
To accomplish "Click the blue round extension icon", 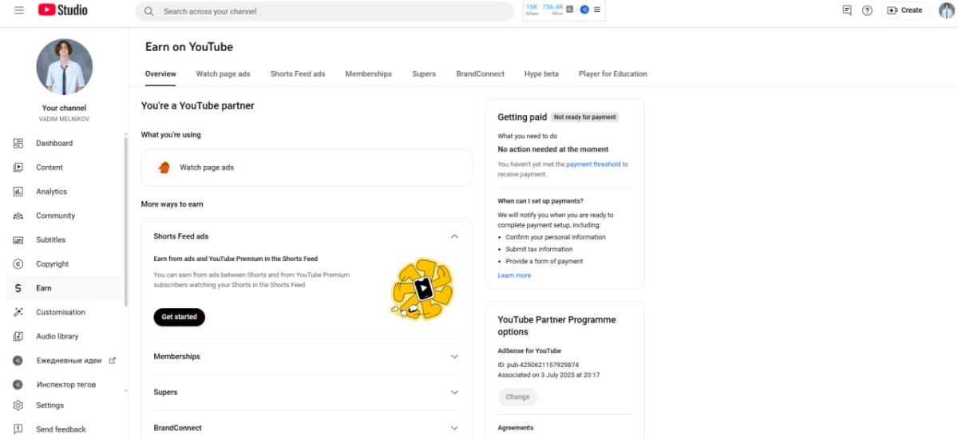I will 584,10.
